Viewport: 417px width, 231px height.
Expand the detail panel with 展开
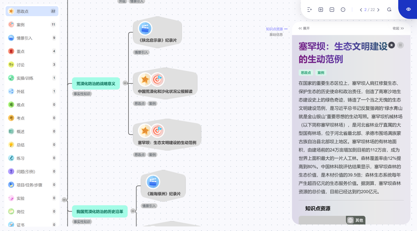[304, 29]
